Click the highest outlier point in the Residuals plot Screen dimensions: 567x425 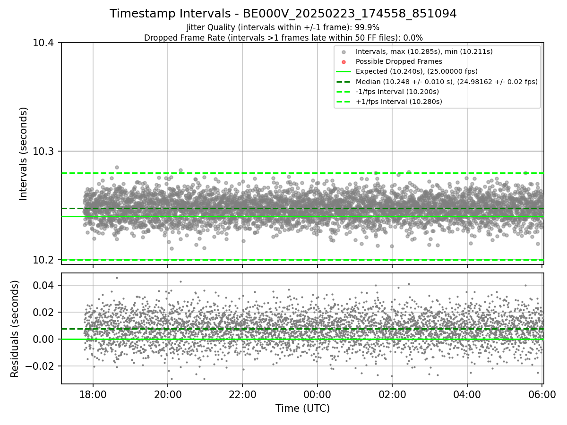117,278
